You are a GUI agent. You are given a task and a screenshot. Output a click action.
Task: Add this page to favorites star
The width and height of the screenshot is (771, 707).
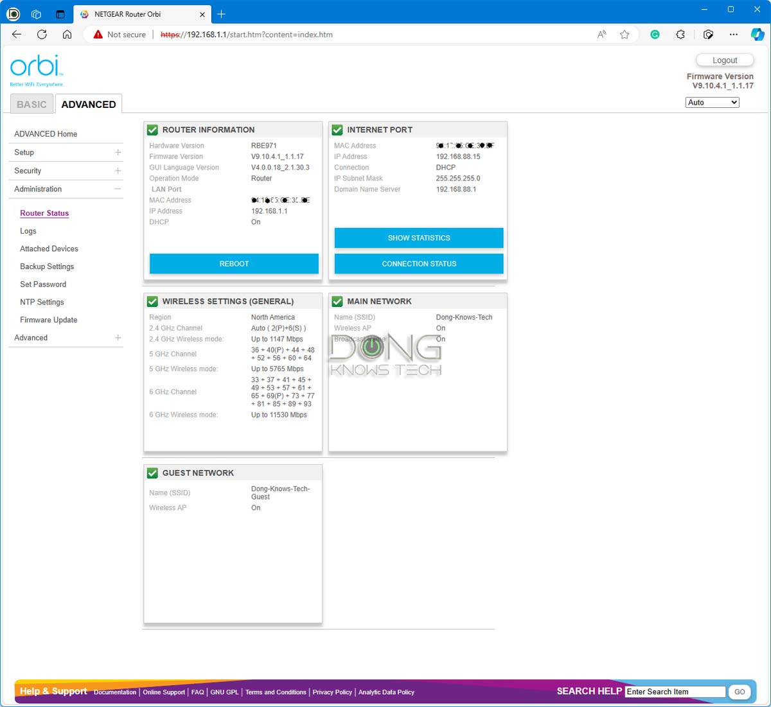coord(625,35)
